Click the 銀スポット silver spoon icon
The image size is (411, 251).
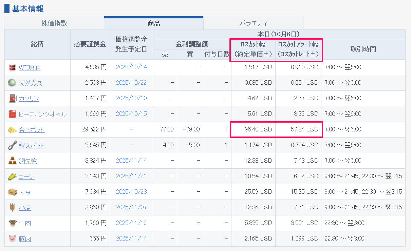[x=13, y=145]
